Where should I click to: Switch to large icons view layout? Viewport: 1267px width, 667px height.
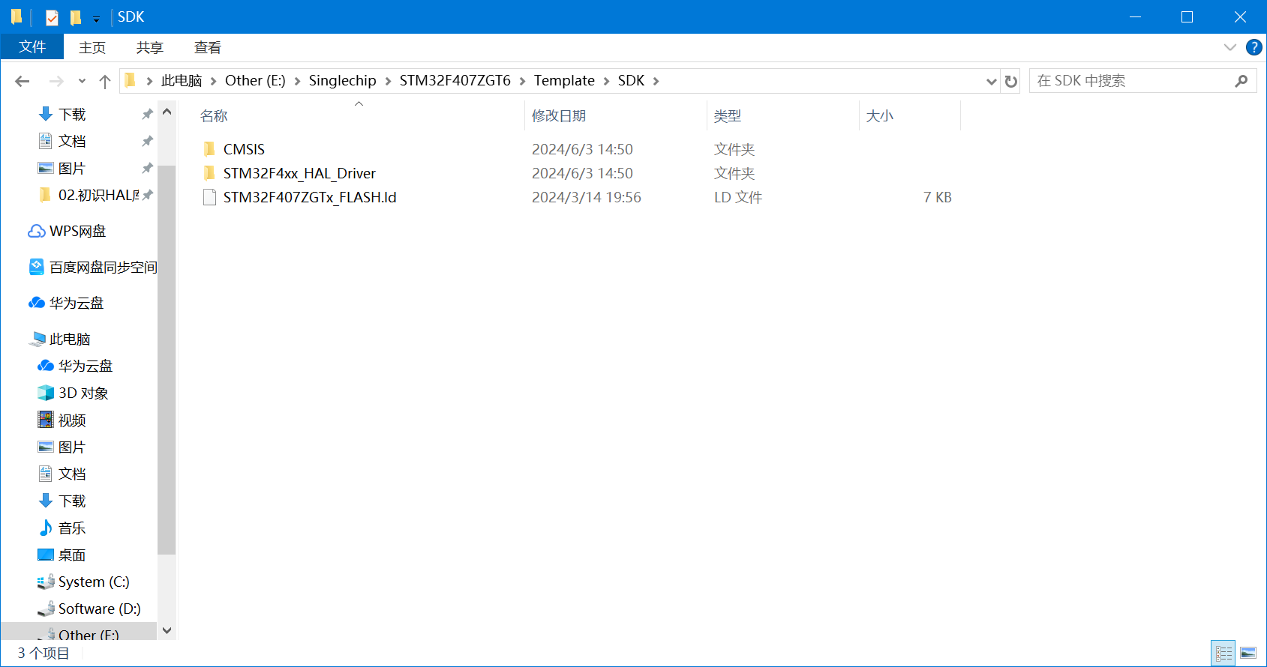pos(1248,654)
